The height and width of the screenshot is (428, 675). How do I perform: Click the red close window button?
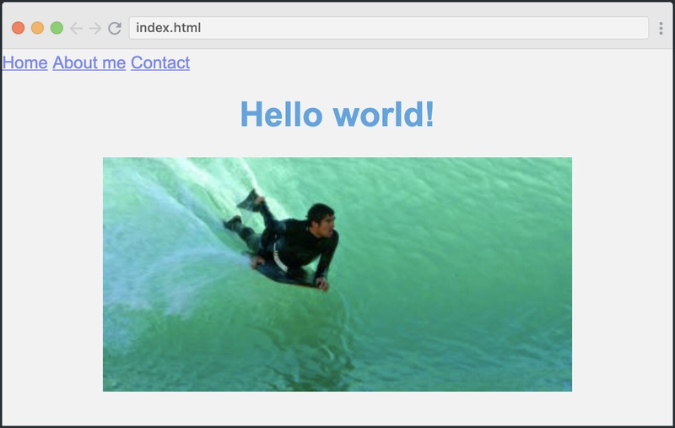tap(18, 28)
